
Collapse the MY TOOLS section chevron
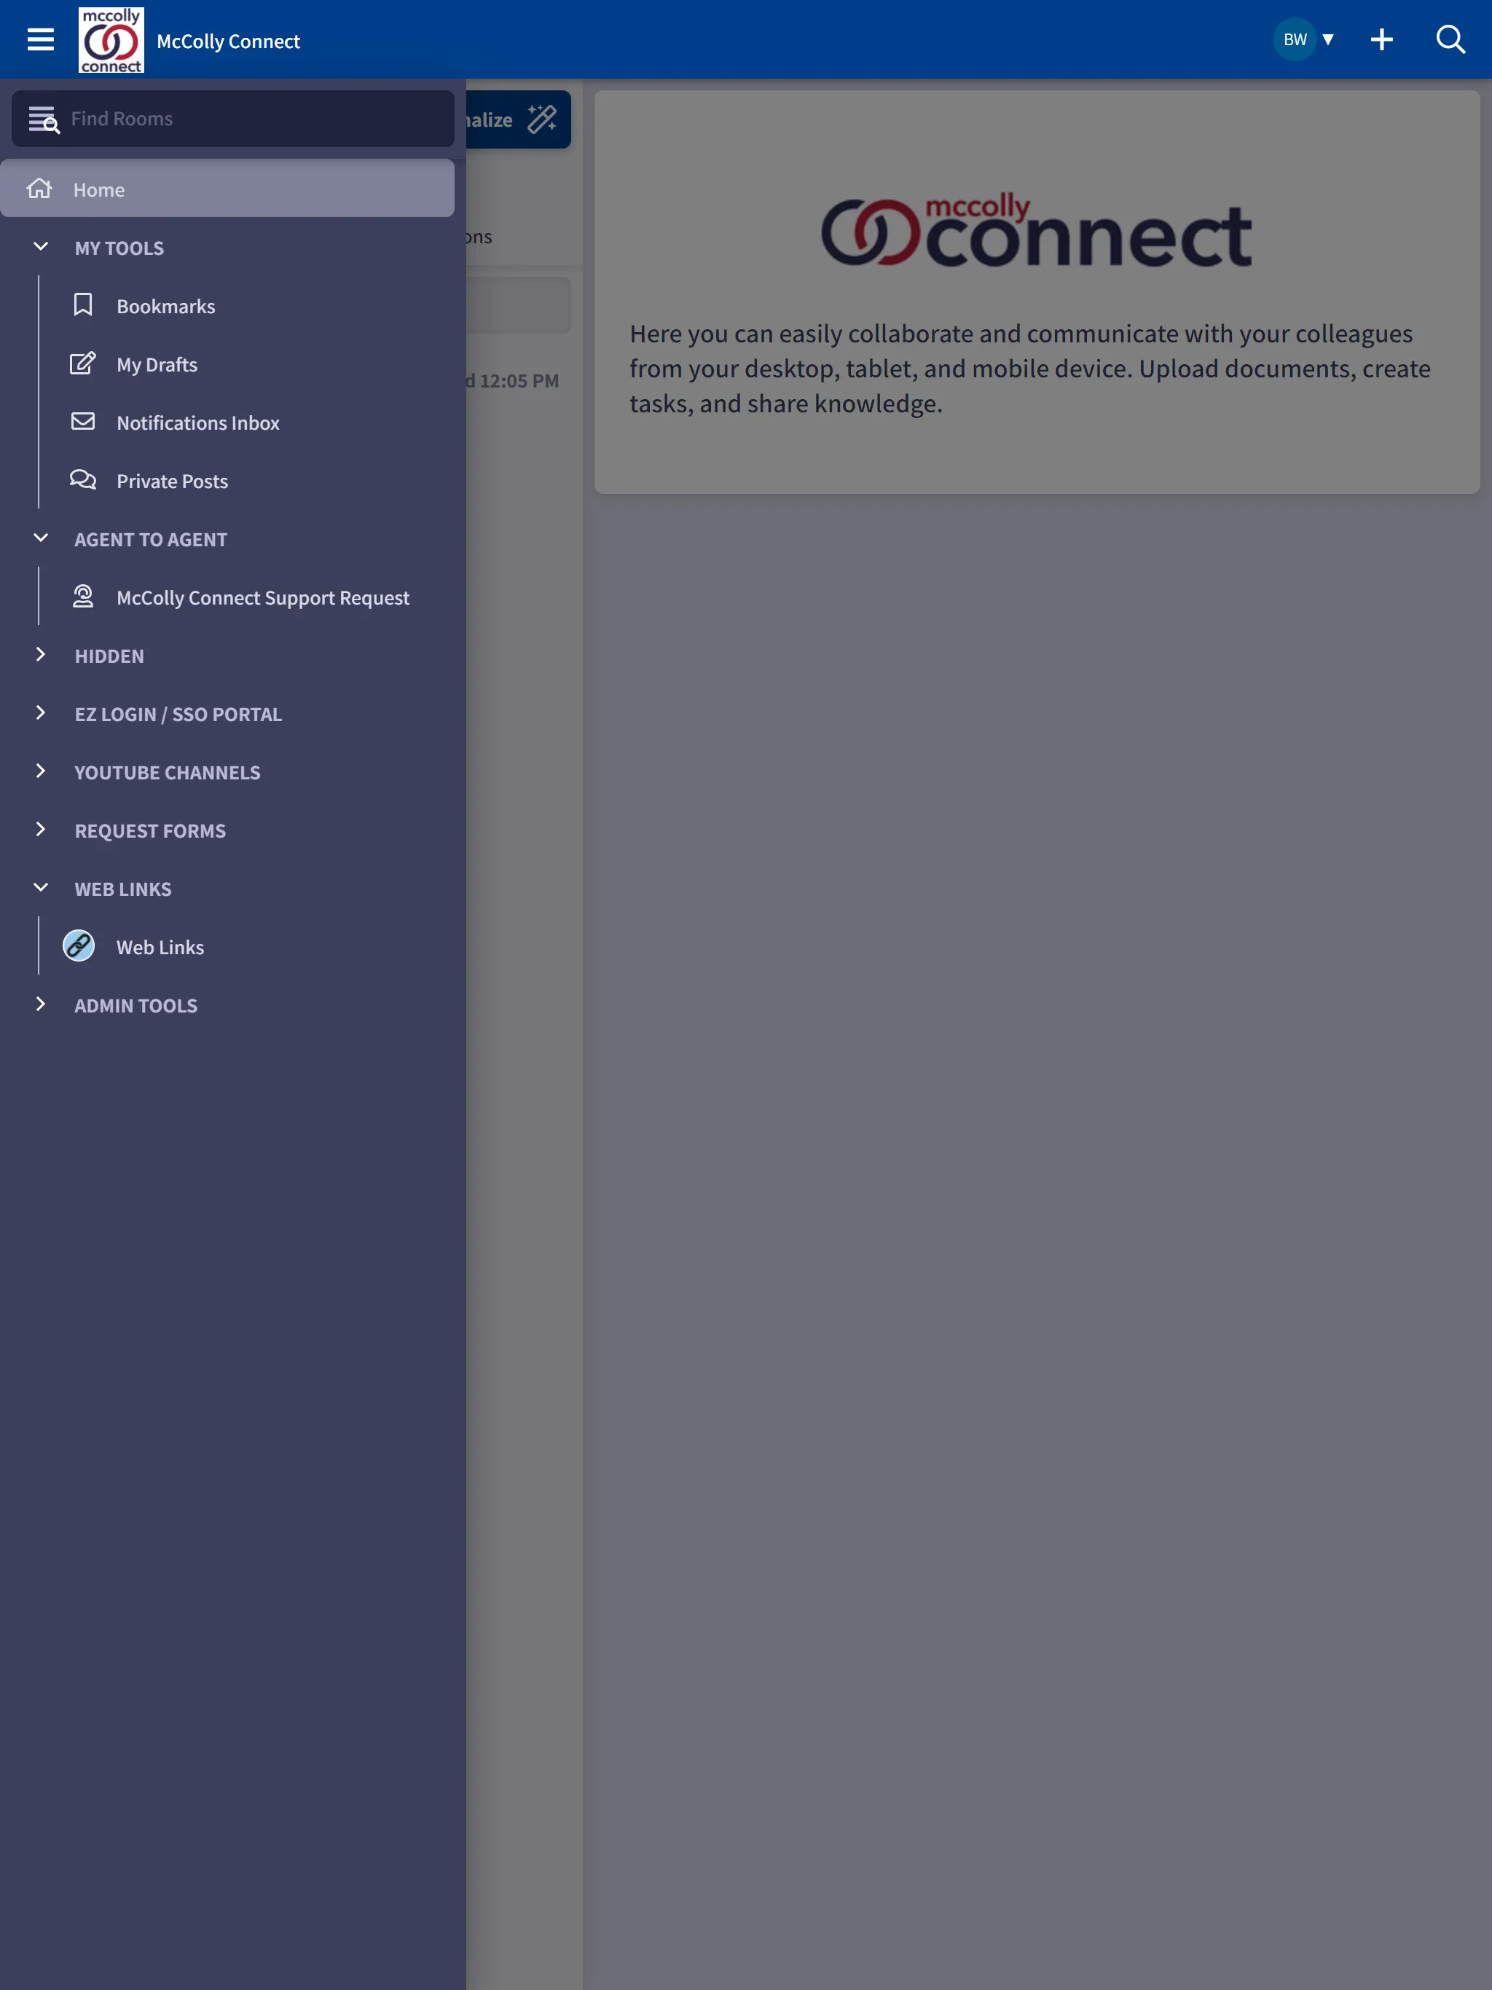(x=41, y=246)
